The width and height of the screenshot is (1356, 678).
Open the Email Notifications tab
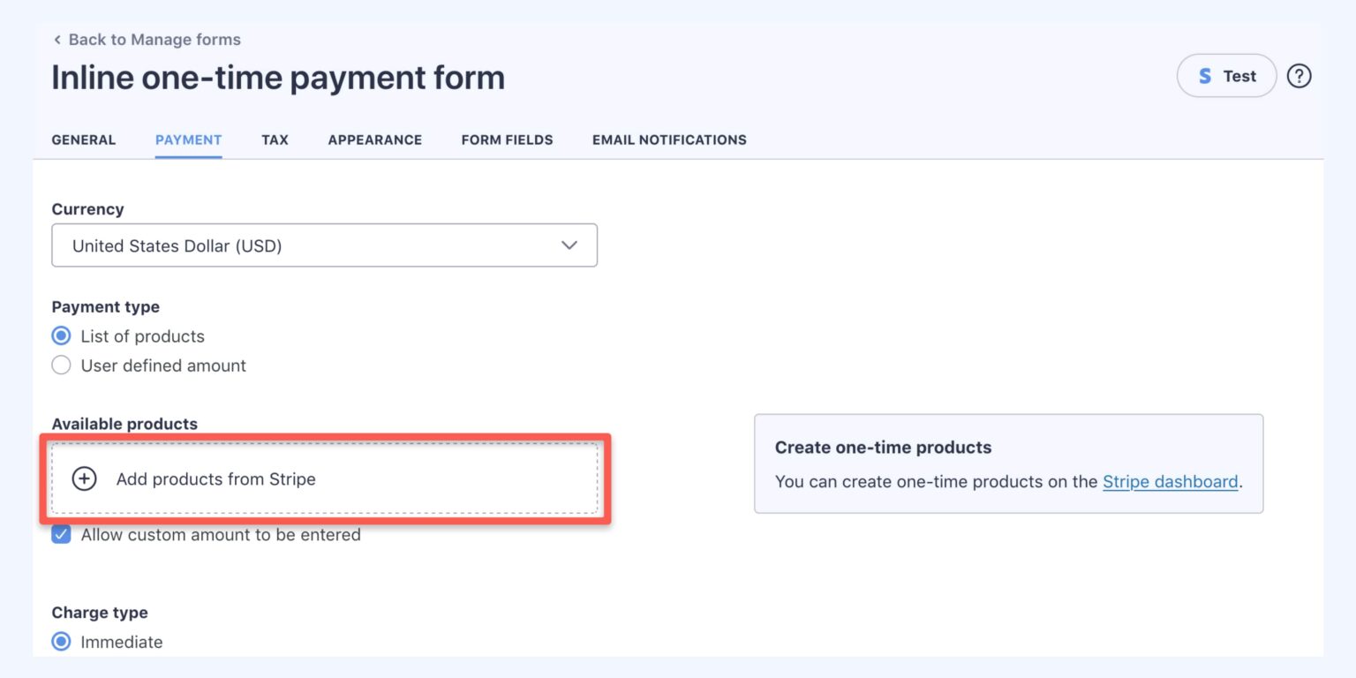[x=668, y=139]
